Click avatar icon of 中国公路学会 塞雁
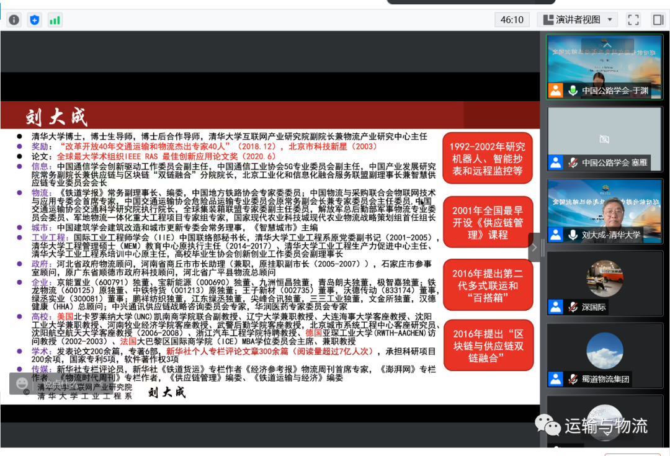Viewport: 670px width, 456px height. [555, 163]
